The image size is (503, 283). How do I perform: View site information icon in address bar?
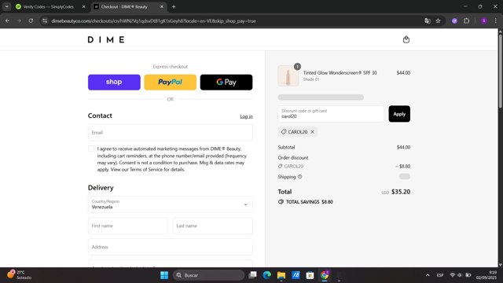(45, 21)
